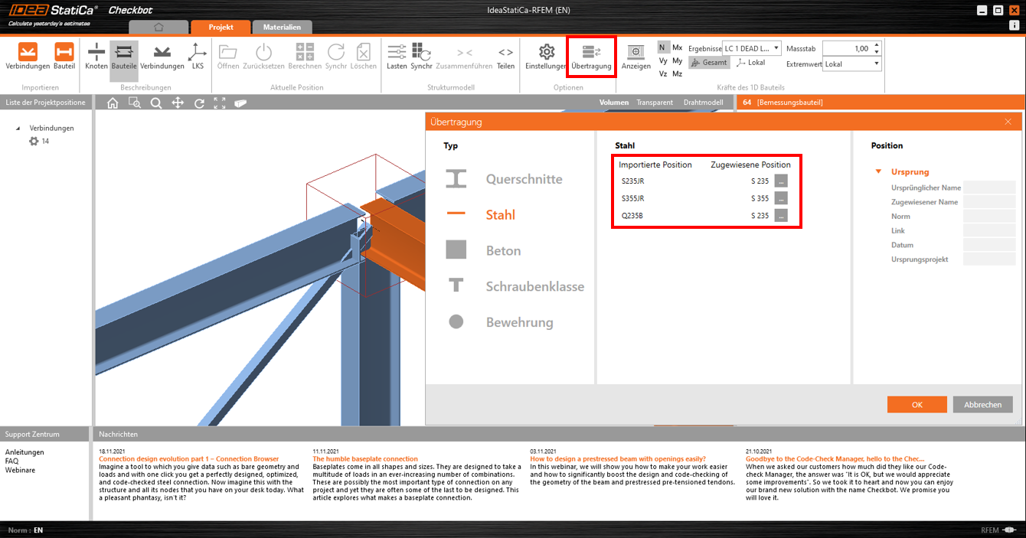The height and width of the screenshot is (538, 1026).
Task: Select the Knoten description tool
Action: point(96,53)
